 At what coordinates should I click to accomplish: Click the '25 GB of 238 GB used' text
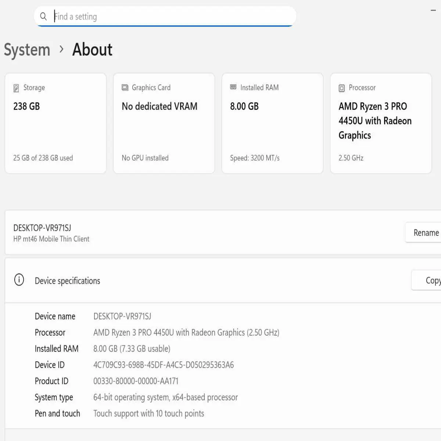pyautogui.click(x=43, y=158)
